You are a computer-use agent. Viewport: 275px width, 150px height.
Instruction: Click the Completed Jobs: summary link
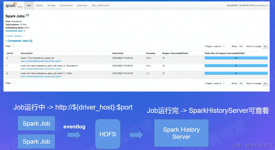click(x=14, y=31)
